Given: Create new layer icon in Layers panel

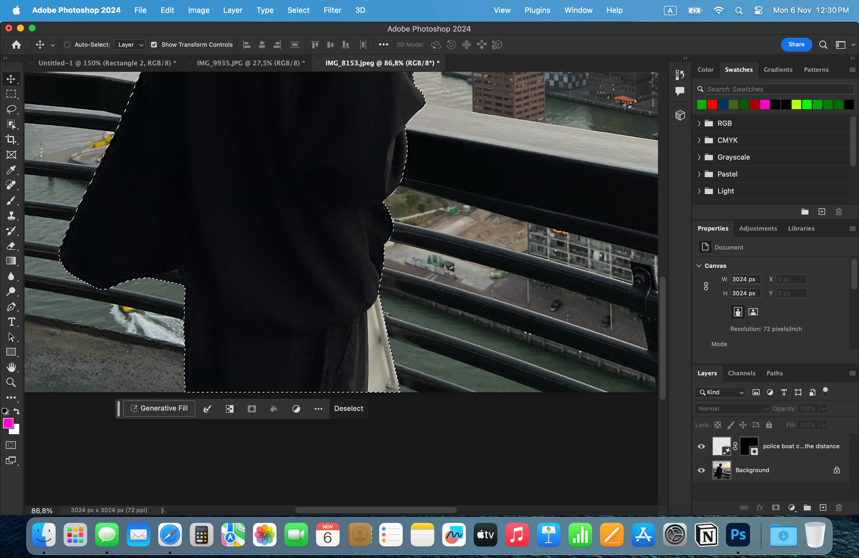Looking at the screenshot, I should coord(822,508).
